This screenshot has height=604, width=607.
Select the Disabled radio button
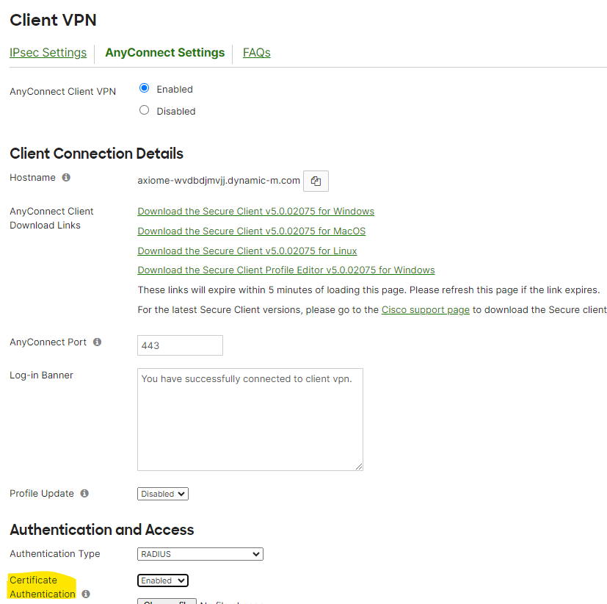pyautogui.click(x=144, y=110)
